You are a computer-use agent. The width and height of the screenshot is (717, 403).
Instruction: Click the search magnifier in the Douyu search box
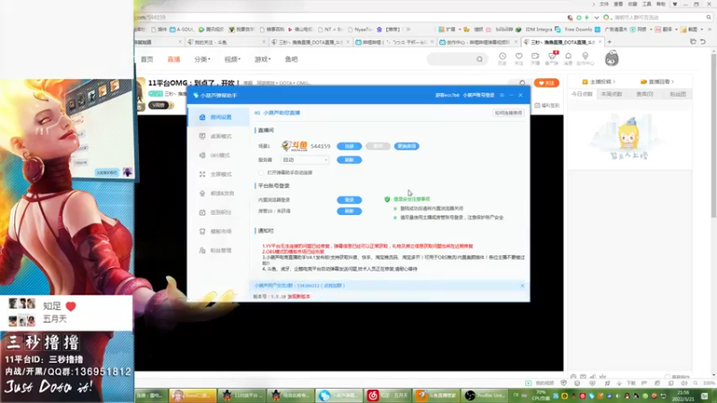click(479, 59)
